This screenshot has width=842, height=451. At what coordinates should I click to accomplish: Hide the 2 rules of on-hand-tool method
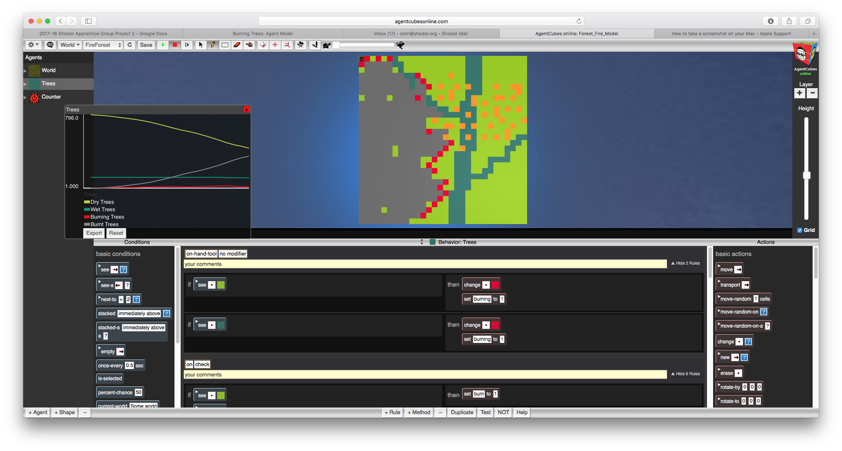pos(685,263)
